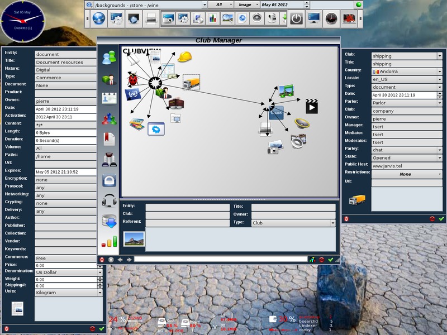Select the padlock icon in sidebar
This screenshot has width=447, height=335.
(109, 180)
